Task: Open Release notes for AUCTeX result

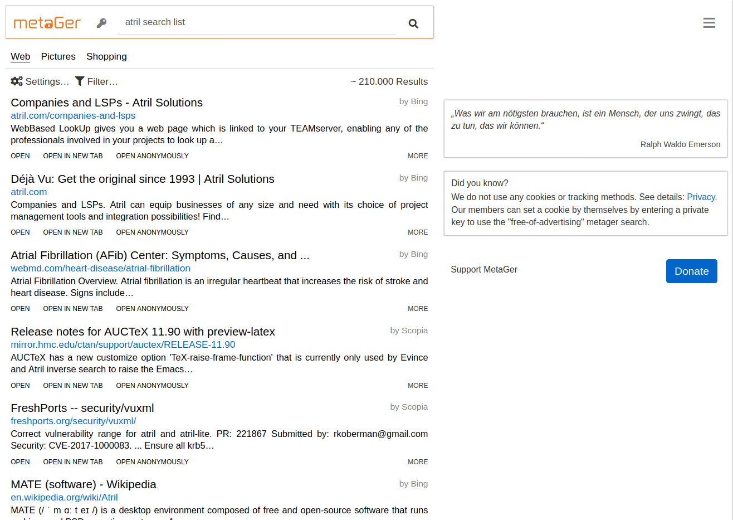Action: (143, 332)
